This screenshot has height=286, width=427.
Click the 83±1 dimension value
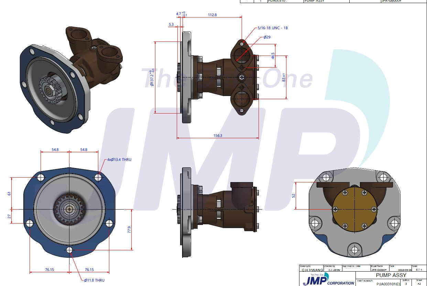coord(283,78)
